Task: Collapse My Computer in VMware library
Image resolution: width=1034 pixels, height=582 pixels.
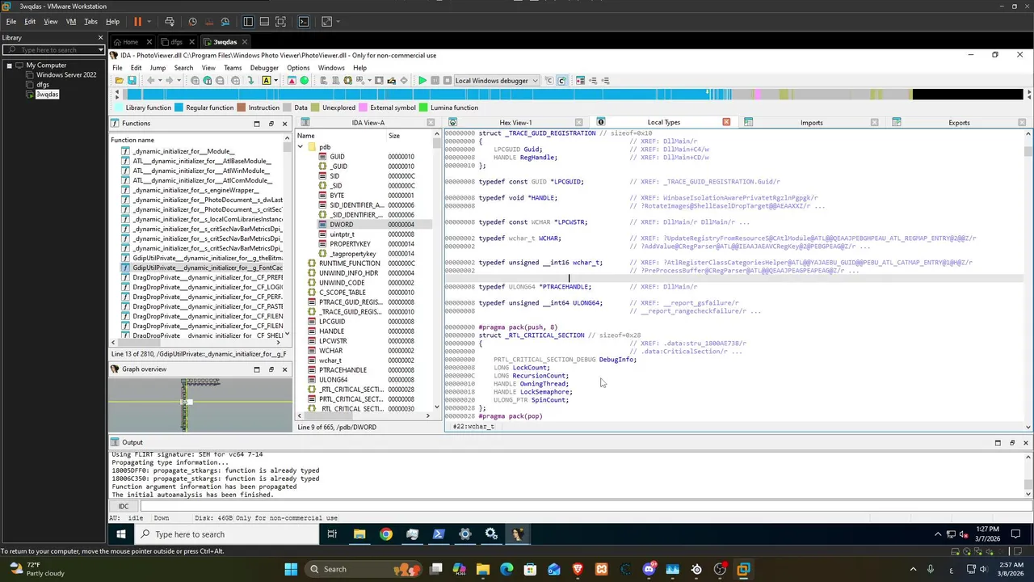Action: (x=9, y=65)
